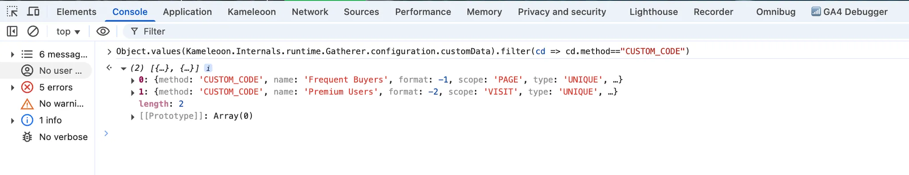Activate the inspect element picker icon
909x175 pixels.
pyautogui.click(x=12, y=11)
